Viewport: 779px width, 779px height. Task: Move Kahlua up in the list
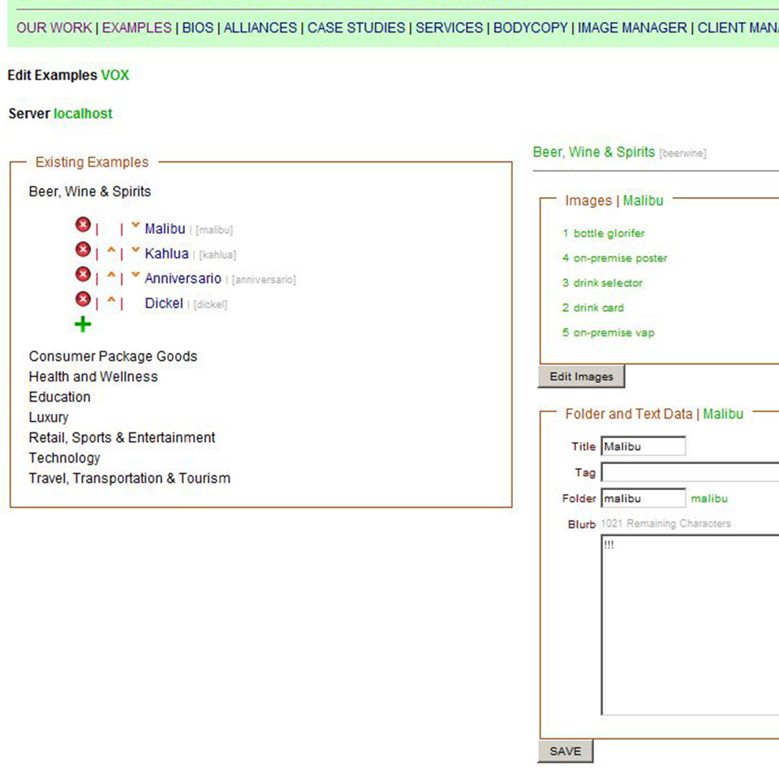pyautogui.click(x=111, y=251)
